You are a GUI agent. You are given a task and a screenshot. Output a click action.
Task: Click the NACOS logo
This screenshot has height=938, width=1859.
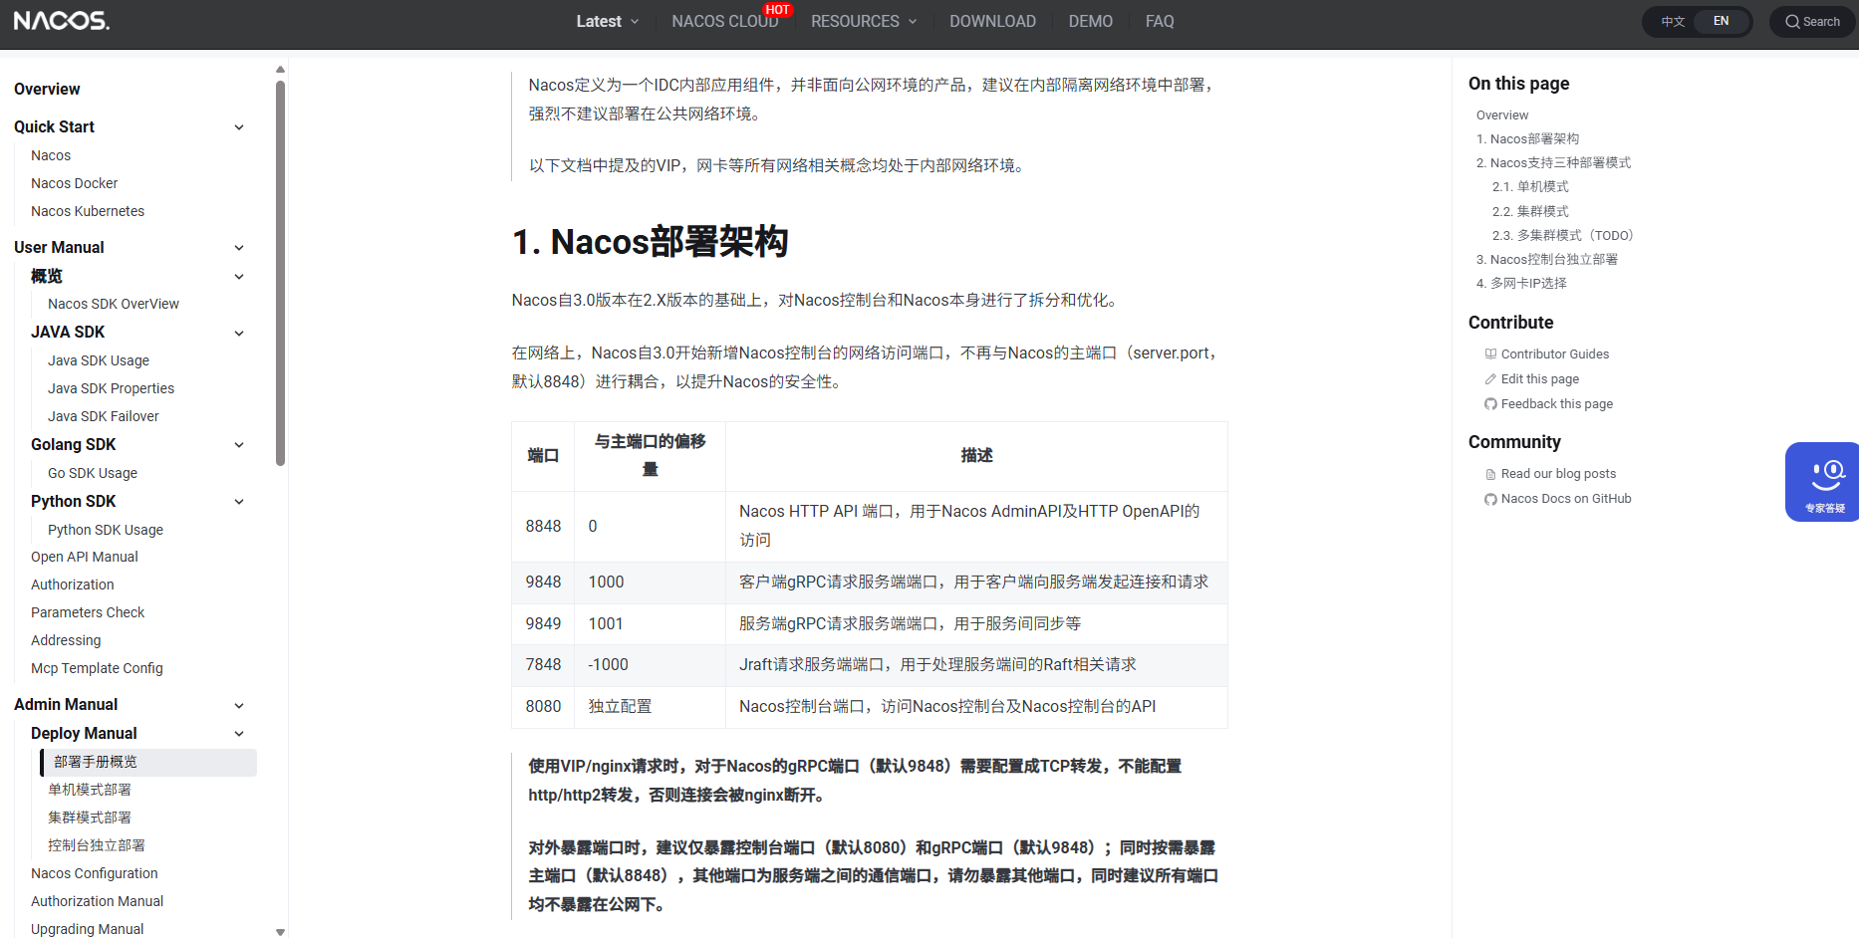[62, 21]
